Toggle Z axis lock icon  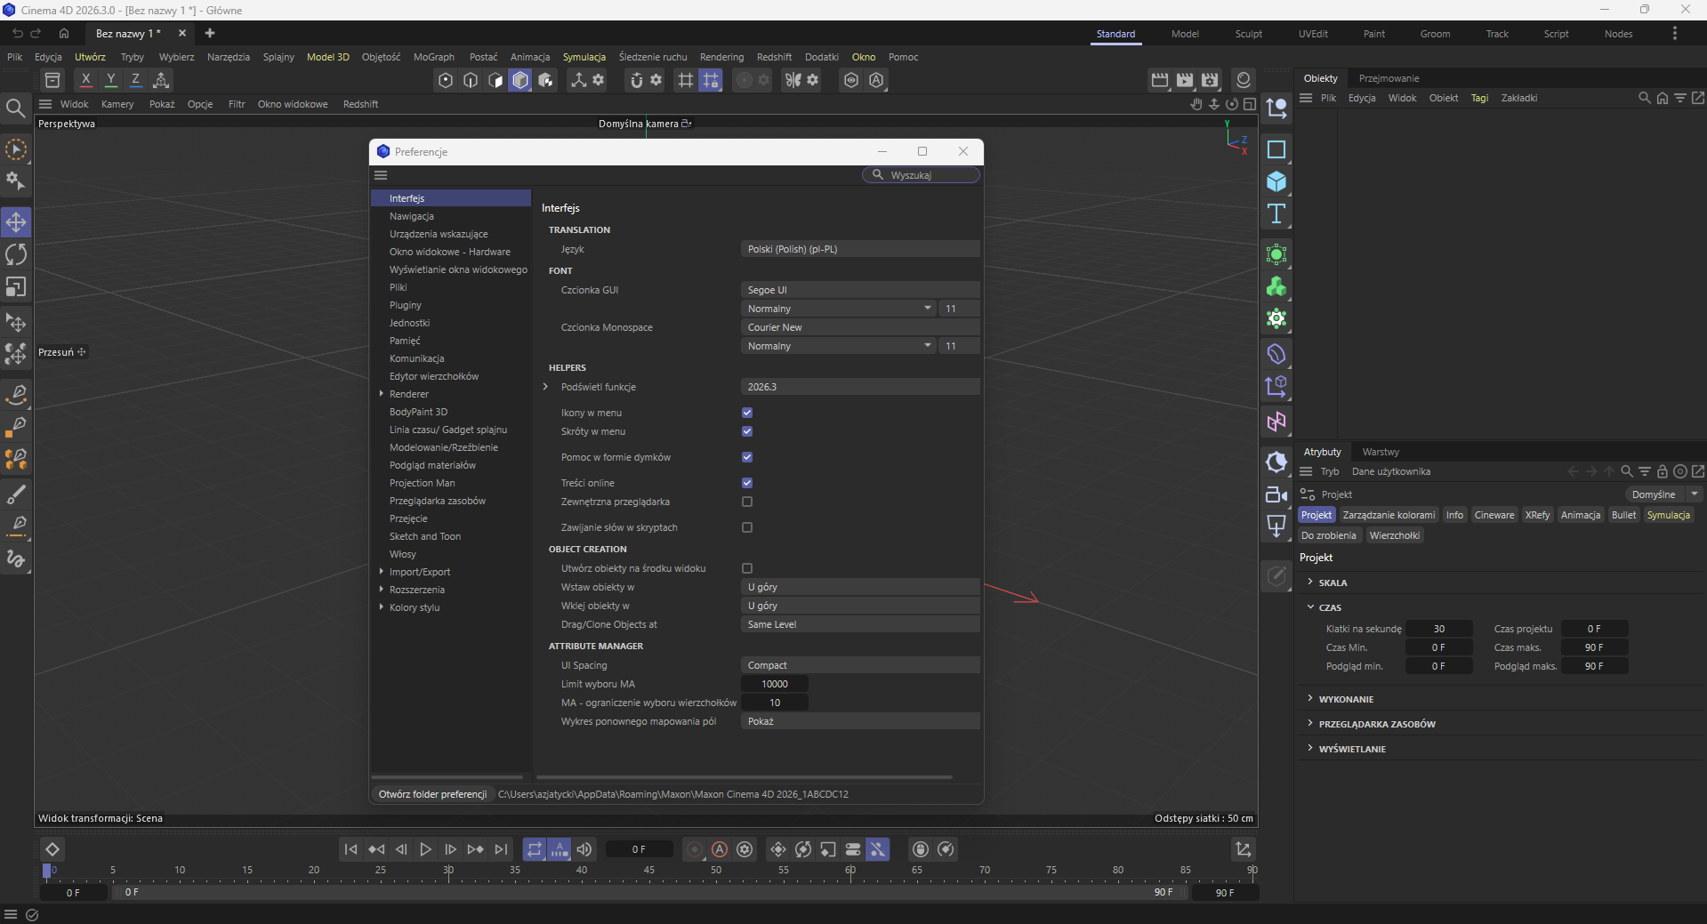(x=135, y=80)
